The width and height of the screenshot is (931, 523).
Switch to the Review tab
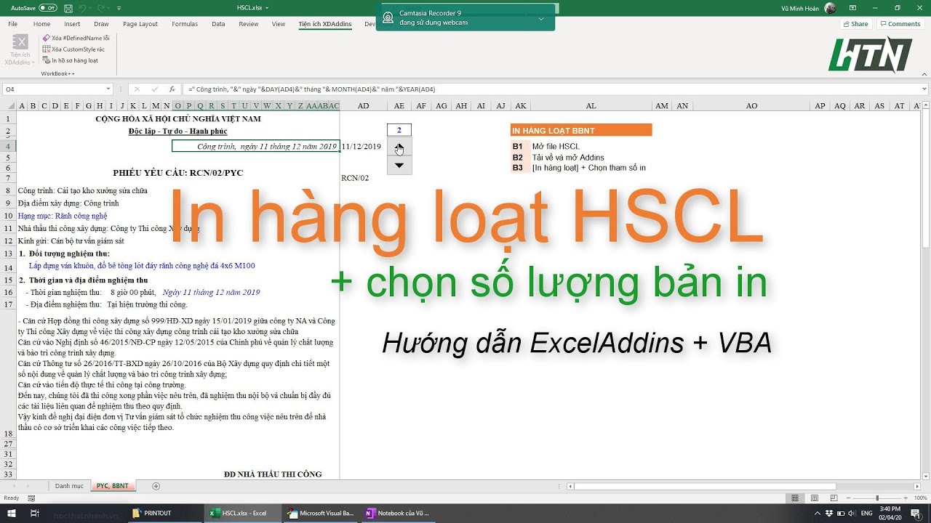[x=249, y=24]
